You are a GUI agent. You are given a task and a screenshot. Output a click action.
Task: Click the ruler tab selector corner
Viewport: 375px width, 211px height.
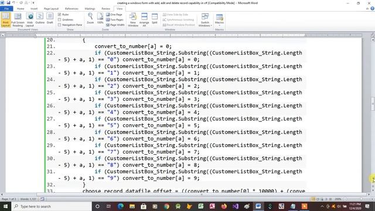(x=2, y=35)
